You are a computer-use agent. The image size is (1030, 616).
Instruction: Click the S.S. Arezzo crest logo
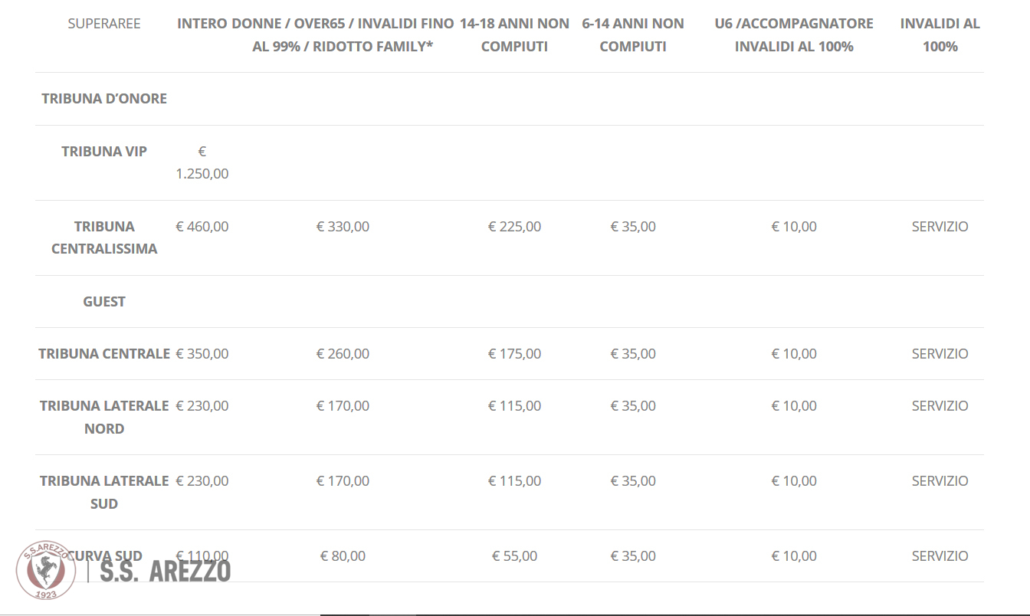(x=47, y=570)
